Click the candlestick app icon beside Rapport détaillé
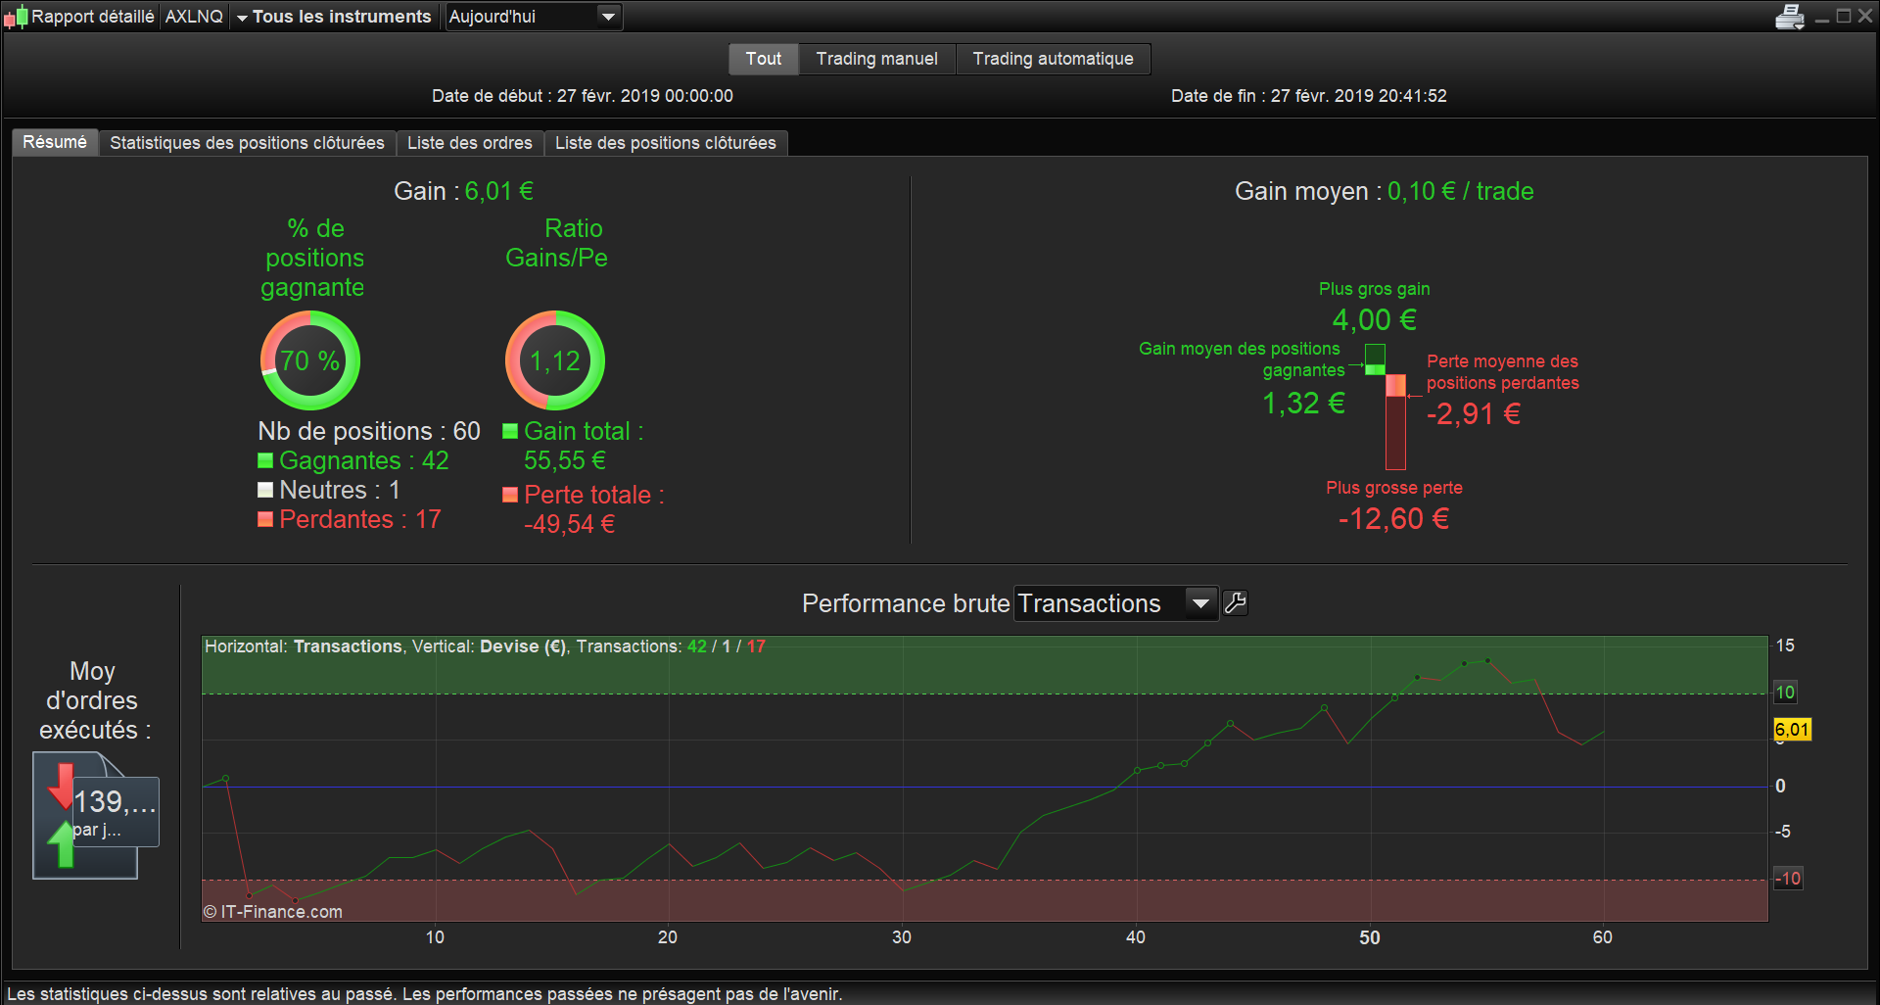 (16, 17)
